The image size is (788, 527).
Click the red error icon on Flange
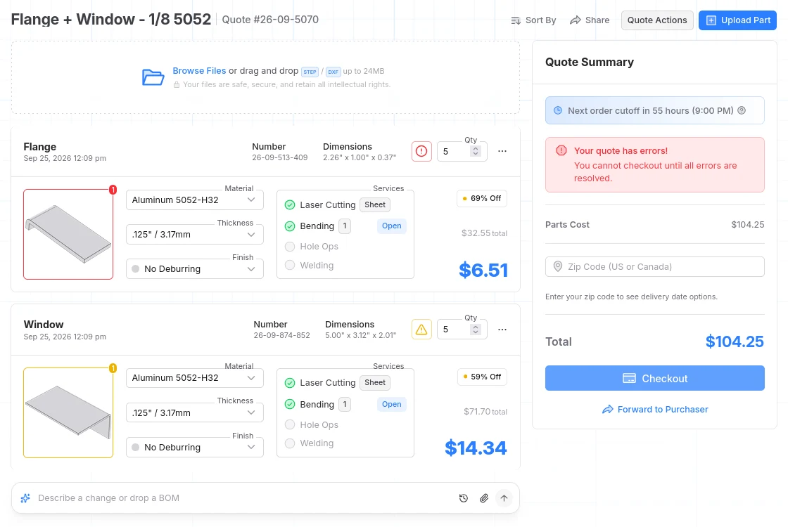pyautogui.click(x=421, y=151)
